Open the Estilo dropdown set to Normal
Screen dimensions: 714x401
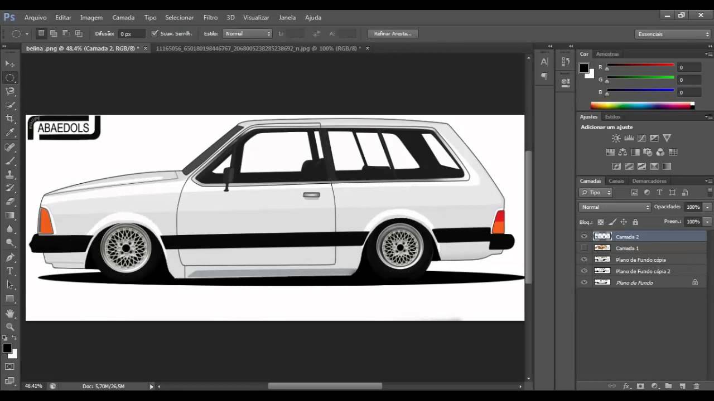(x=248, y=33)
